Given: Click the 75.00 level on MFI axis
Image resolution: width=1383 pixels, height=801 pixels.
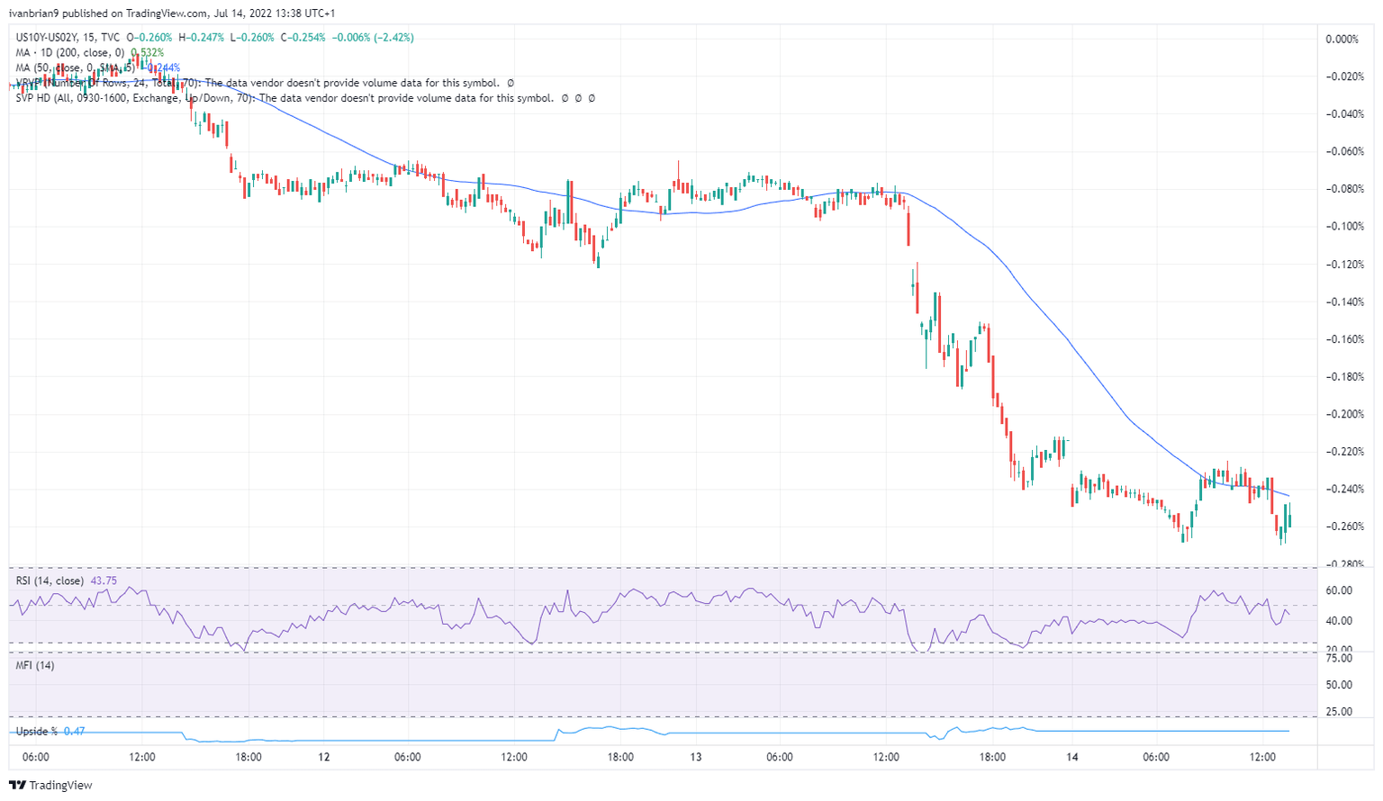Looking at the screenshot, I should (x=1339, y=659).
